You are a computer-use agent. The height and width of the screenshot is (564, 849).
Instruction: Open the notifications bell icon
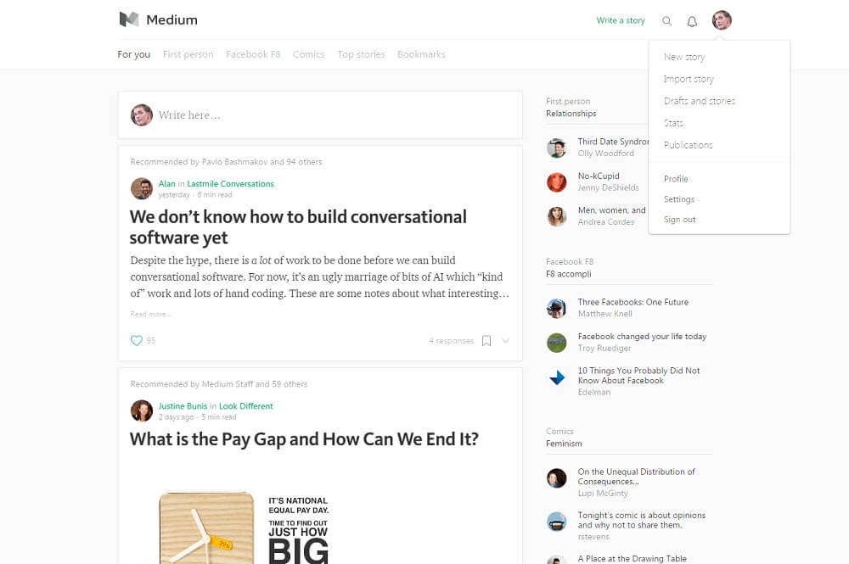692,21
